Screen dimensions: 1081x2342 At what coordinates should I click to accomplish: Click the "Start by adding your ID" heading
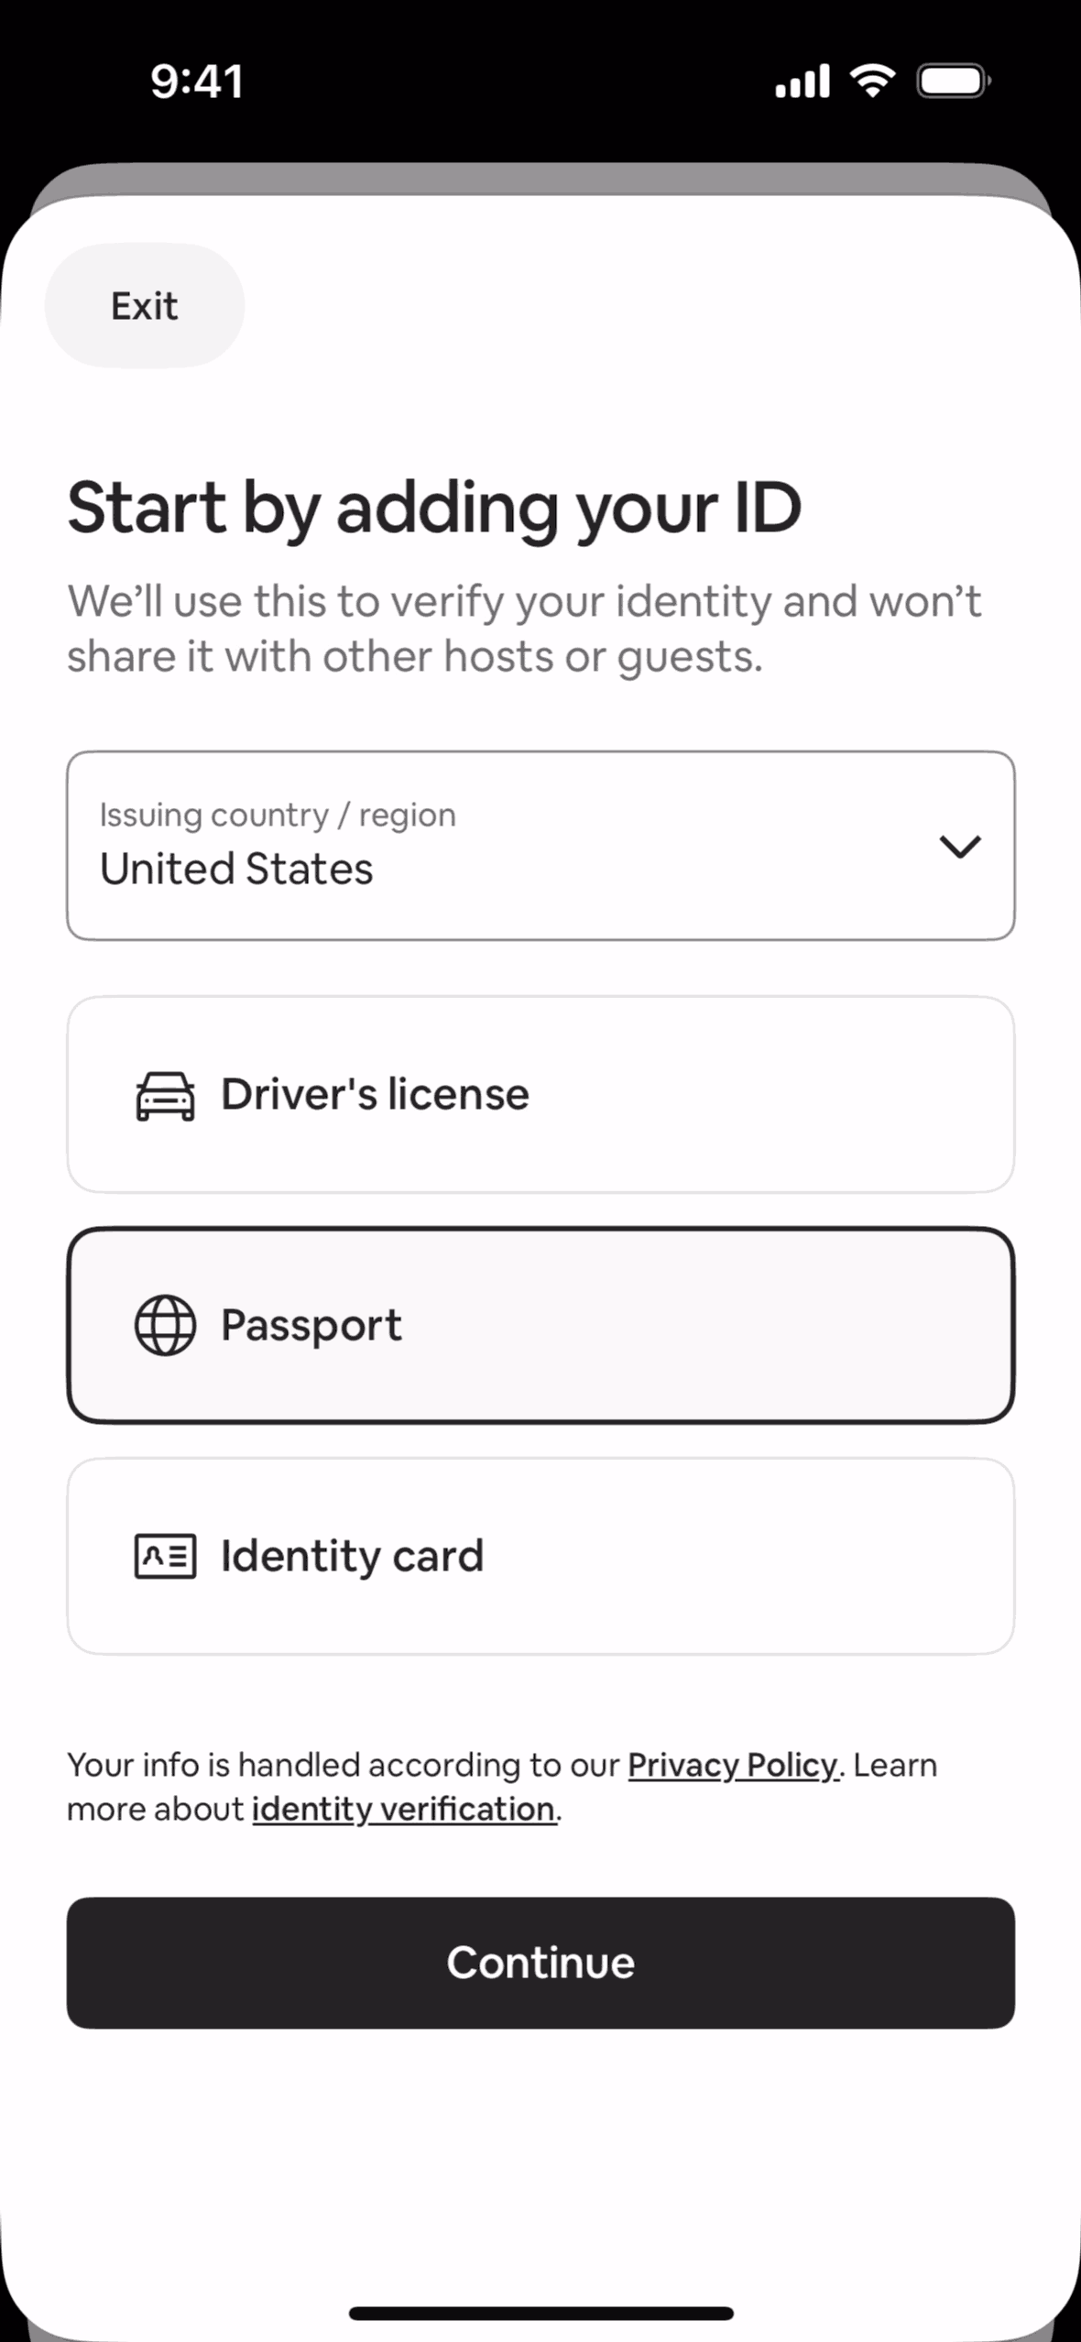434,508
